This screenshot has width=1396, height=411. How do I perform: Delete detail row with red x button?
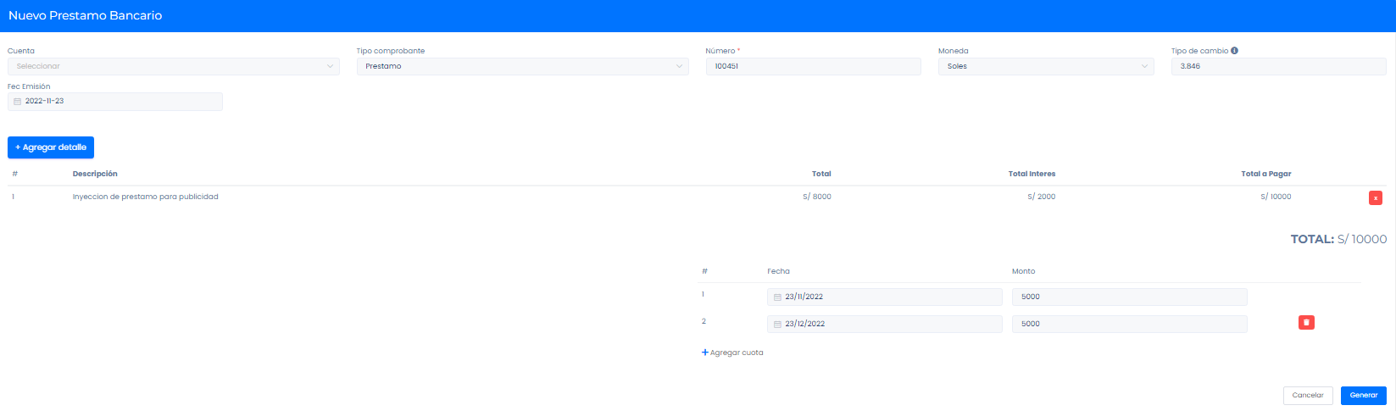[1375, 197]
